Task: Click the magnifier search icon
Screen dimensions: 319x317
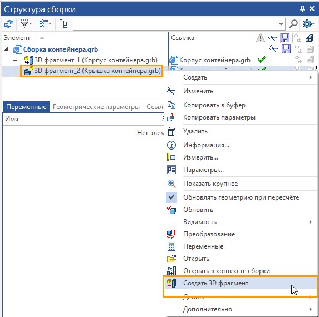Action: [x=293, y=24]
